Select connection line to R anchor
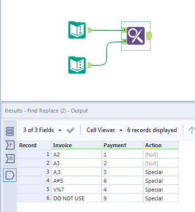Screen dimensions: 195x212 [107, 54]
